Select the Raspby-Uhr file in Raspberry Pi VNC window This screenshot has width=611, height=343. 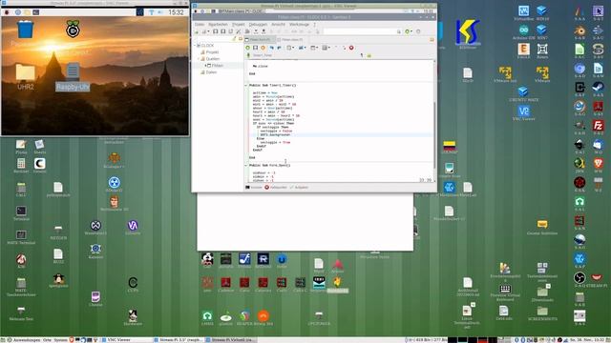[73, 78]
